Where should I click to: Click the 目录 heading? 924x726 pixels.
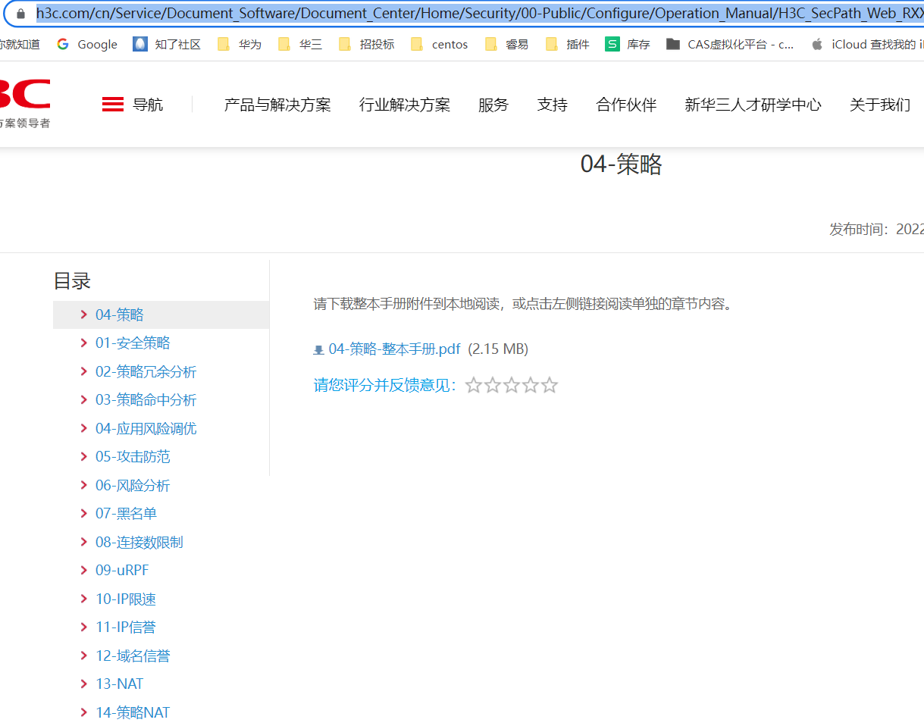72,280
